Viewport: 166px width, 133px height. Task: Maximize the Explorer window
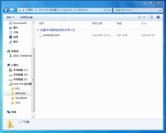click(151, 3)
